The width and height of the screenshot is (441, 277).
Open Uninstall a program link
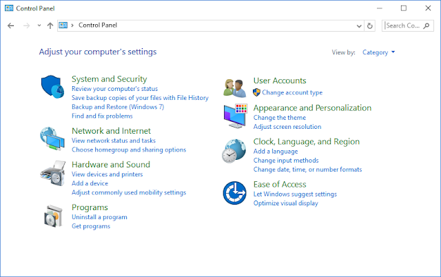pos(99,217)
